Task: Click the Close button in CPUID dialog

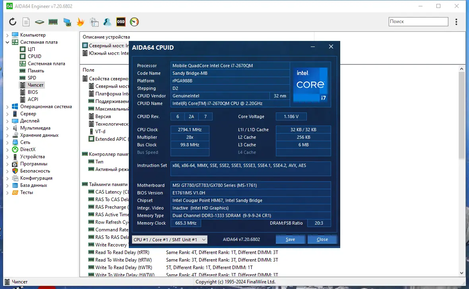Action: coord(322,239)
